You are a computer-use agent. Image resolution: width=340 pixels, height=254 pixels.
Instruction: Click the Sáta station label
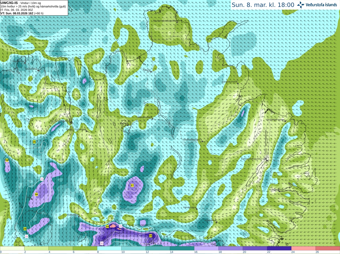pos(28,197)
